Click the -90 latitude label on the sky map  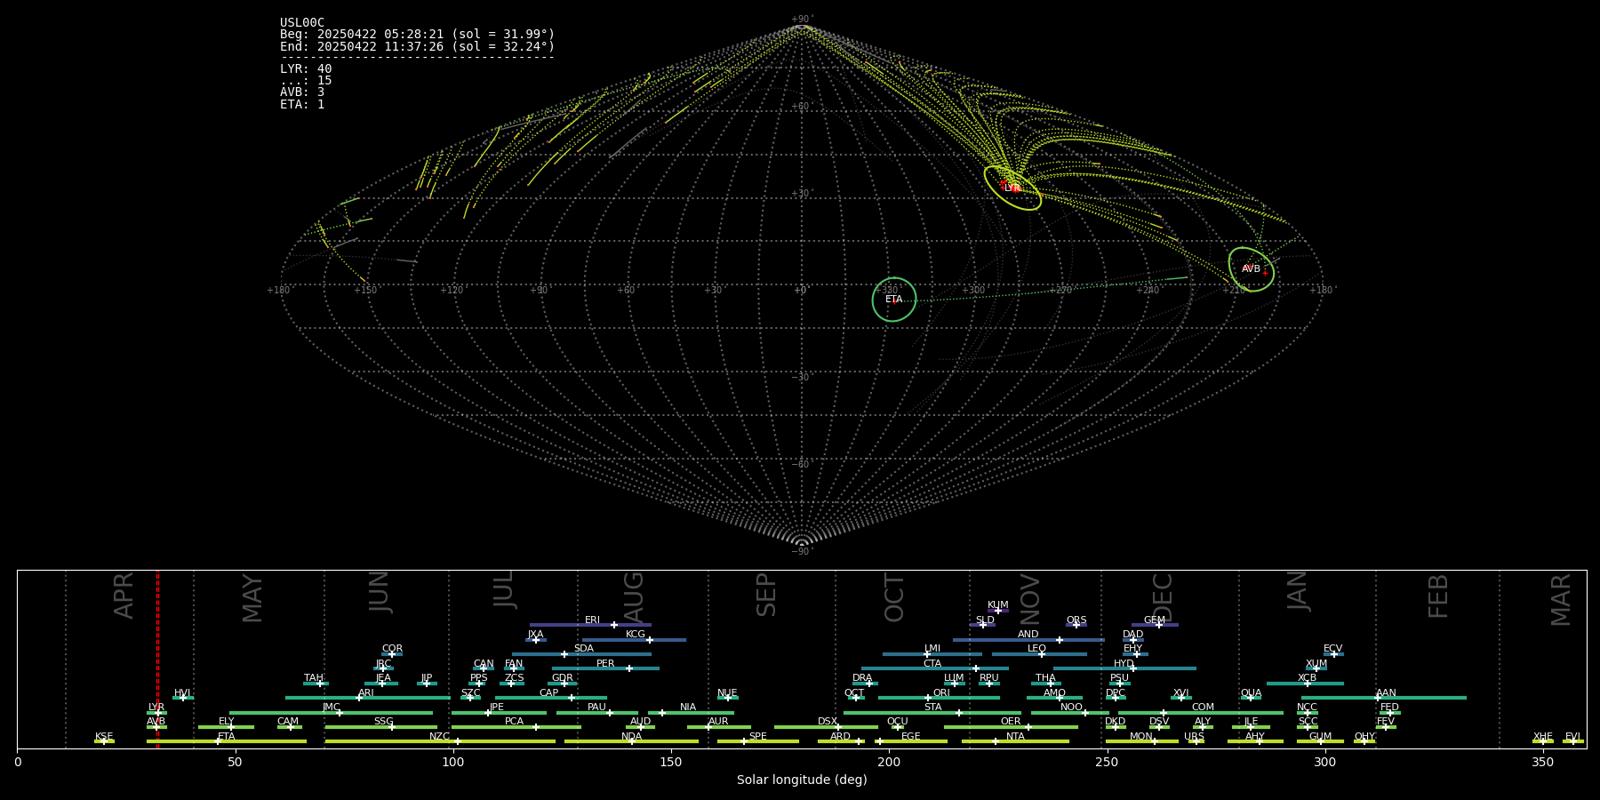(802, 552)
